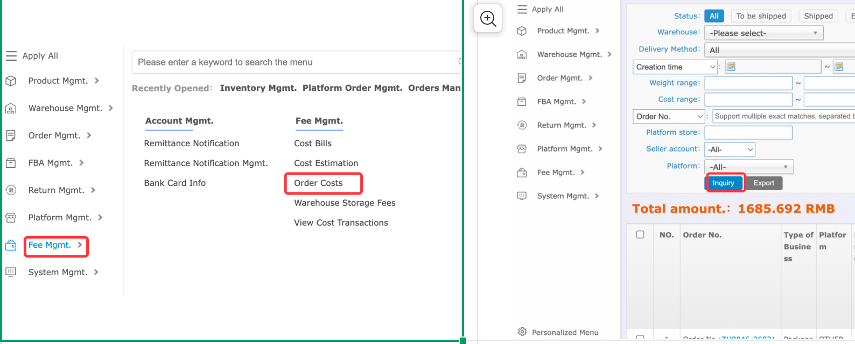Open the calendar picker for creation start date
The width and height of the screenshot is (855, 344).
(731, 67)
